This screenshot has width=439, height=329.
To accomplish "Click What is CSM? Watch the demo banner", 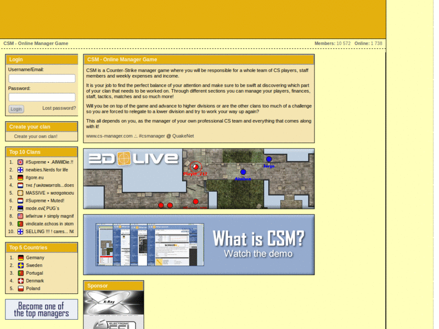I will [x=199, y=245].
